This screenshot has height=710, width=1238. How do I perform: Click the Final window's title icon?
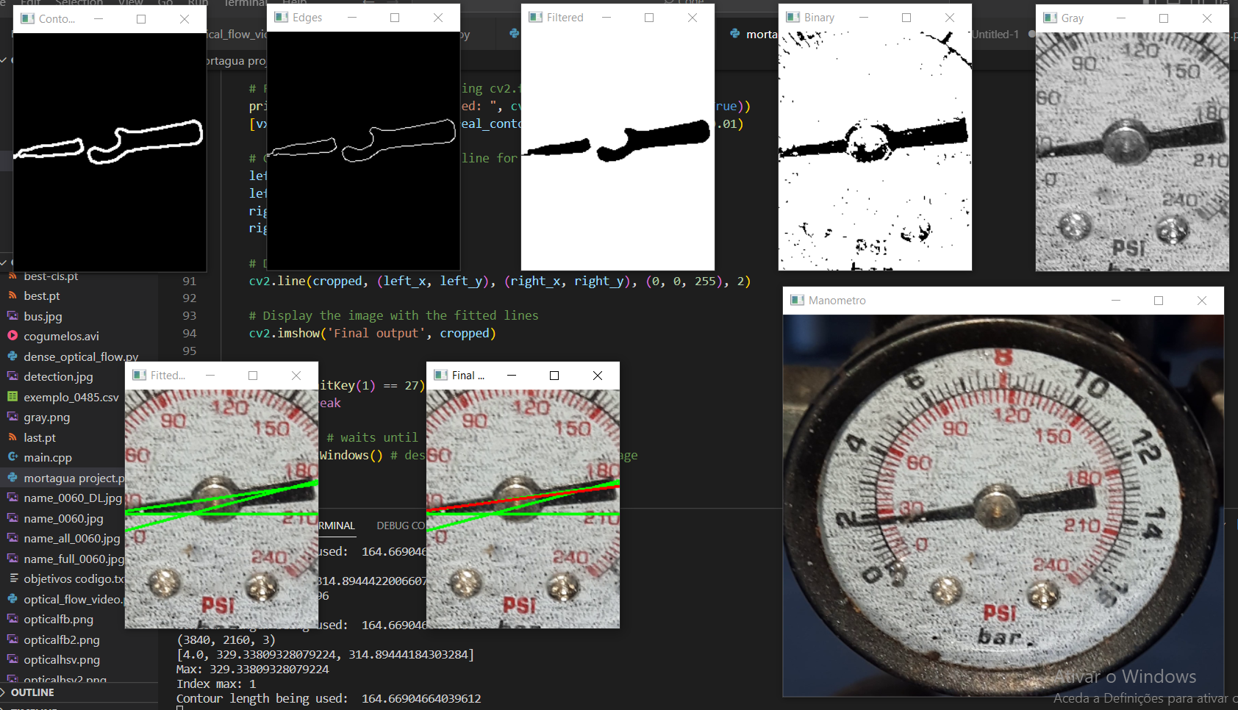point(440,375)
